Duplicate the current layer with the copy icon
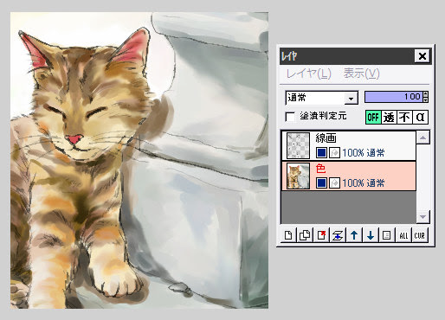 click(x=305, y=235)
